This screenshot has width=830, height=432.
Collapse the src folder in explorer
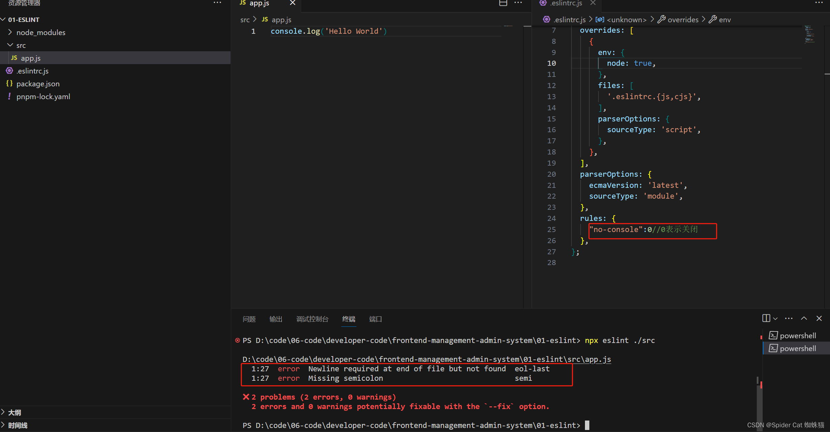click(10, 45)
